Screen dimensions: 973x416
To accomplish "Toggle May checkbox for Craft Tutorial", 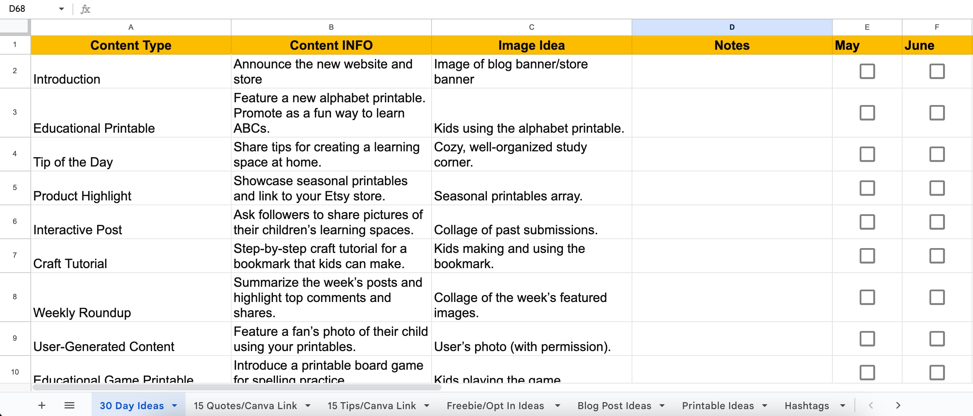I will (867, 256).
